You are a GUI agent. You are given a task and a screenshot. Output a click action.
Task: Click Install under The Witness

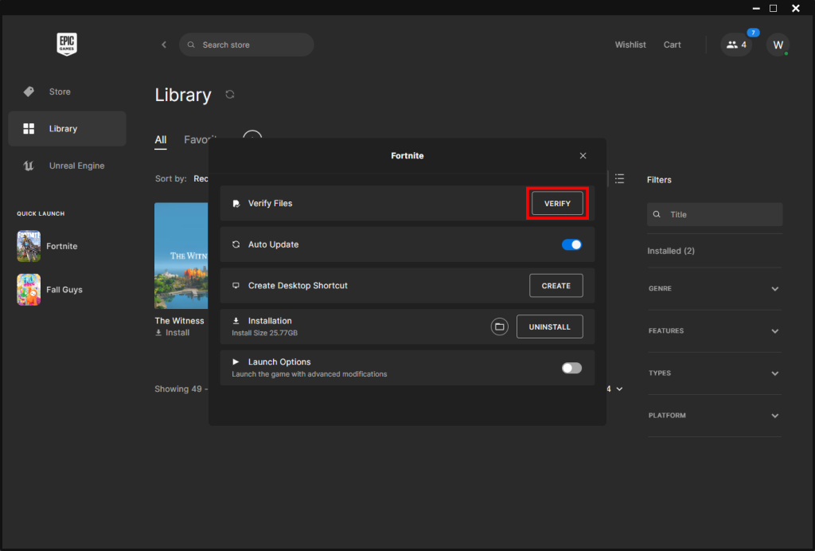pyautogui.click(x=172, y=333)
